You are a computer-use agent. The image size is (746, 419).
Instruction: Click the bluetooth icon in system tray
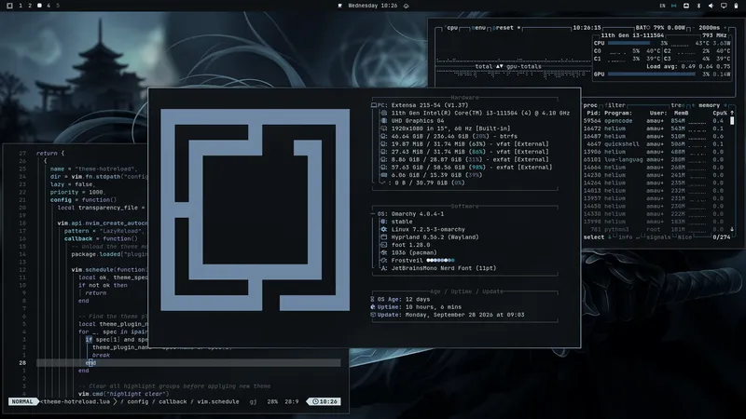click(698, 6)
